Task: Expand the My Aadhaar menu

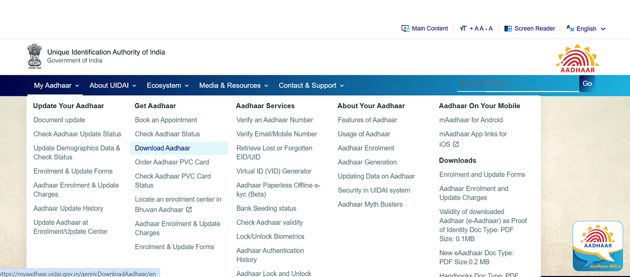Action: tap(56, 85)
